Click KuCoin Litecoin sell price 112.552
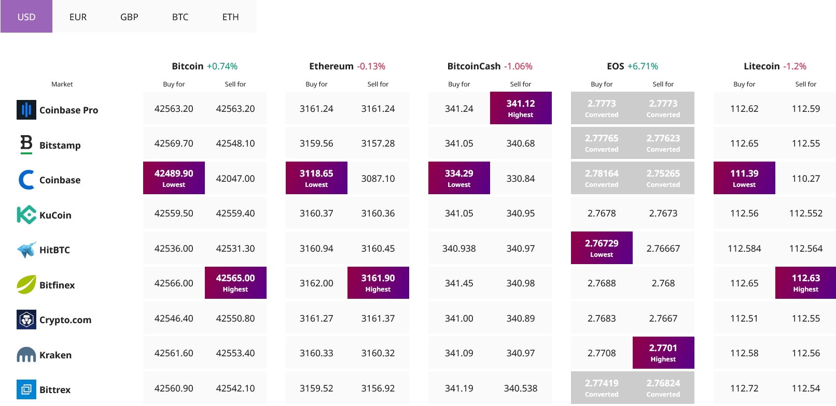836x406 pixels. pyautogui.click(x=805, y=213)
